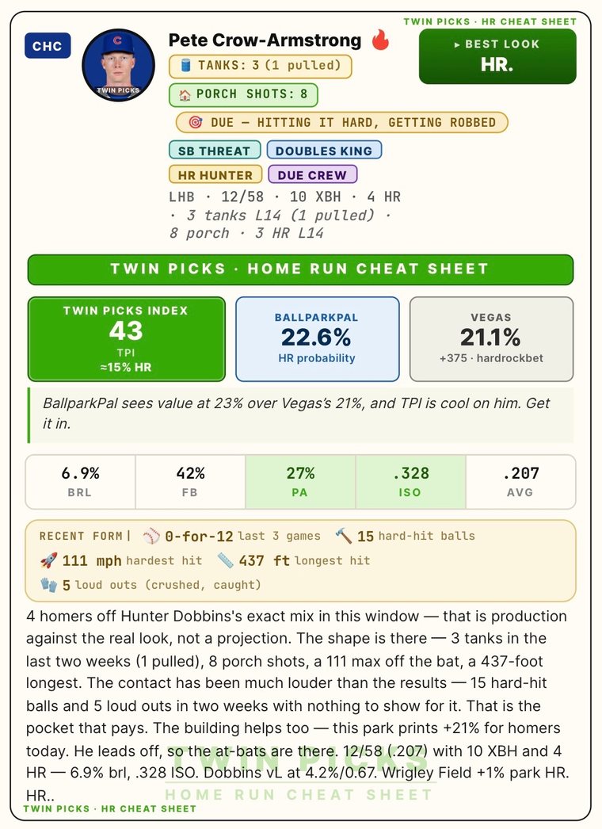Click the house icon in PORCH SHOTS badge
The height and width of the screenshot is (829, 602).
[185, 94]
